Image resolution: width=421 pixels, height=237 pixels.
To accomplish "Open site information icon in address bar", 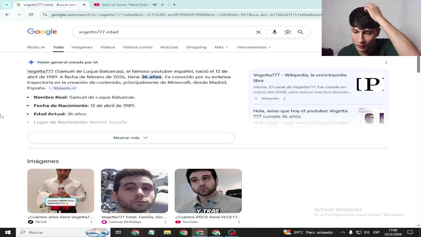I will tap(45, 14).
